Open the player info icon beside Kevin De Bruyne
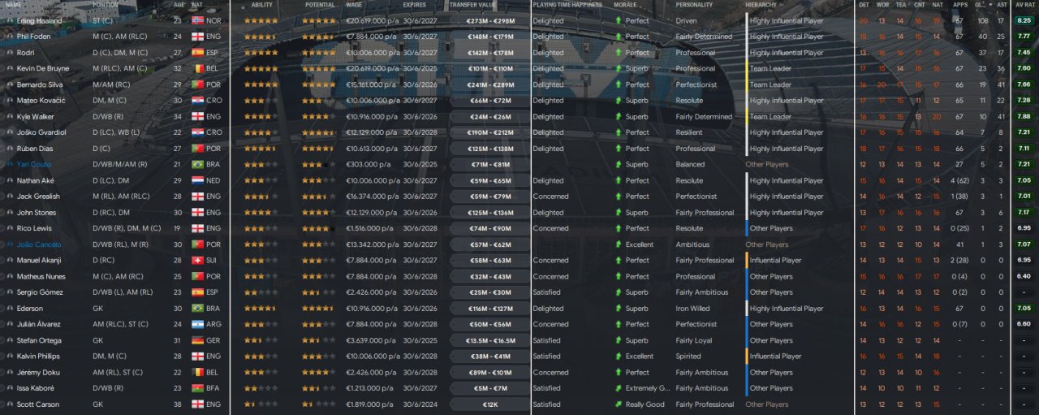Image resolution: width=1039 pixels, height=415 pixels. (9, 68)
